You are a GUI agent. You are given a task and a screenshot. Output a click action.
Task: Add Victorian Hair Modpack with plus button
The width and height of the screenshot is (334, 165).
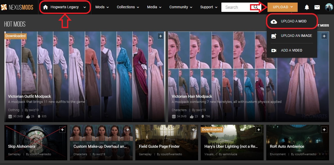pos(324,36)
